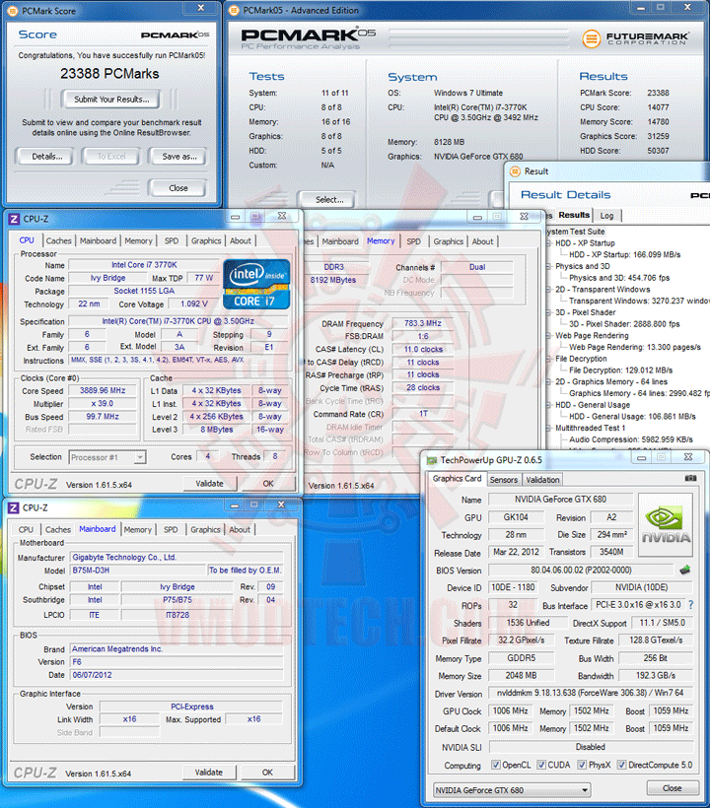Open the Log tab in Result window

(x=606, y=216)
